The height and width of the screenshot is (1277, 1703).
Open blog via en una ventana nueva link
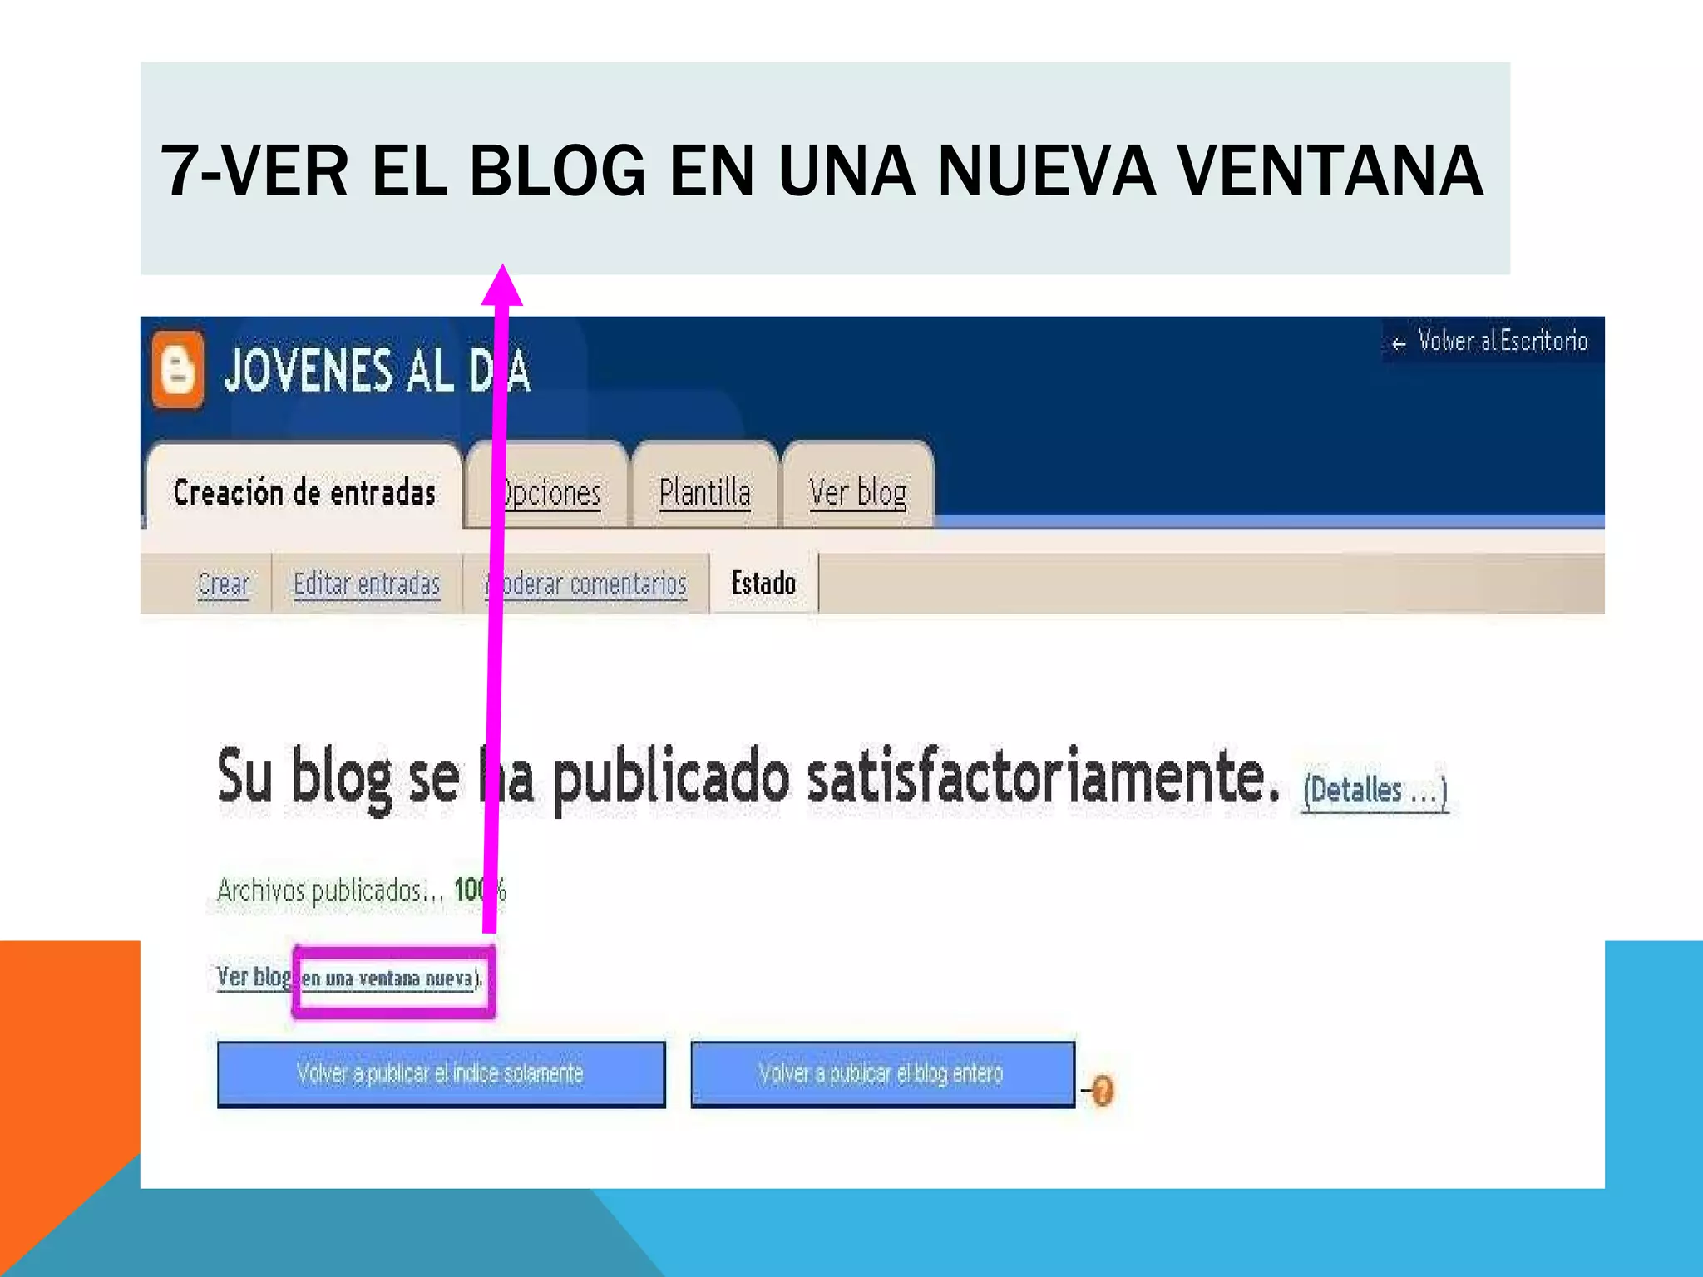click(x=387, y=979)
